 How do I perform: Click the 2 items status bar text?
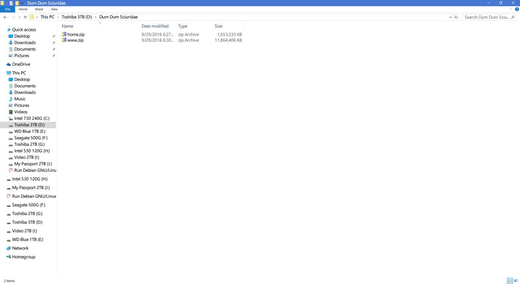coord(9,281)
